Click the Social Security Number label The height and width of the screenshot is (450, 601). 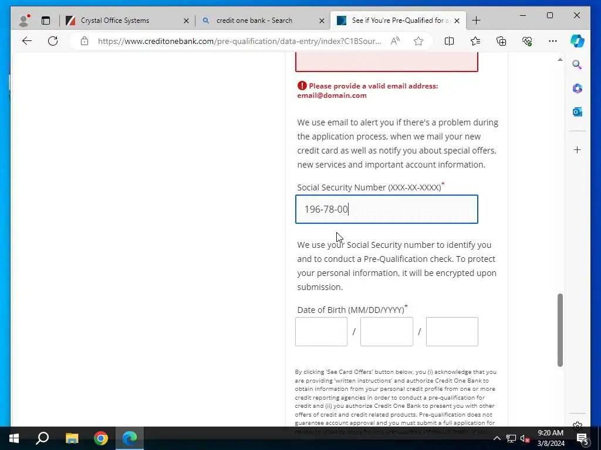[x=369, y=187]
